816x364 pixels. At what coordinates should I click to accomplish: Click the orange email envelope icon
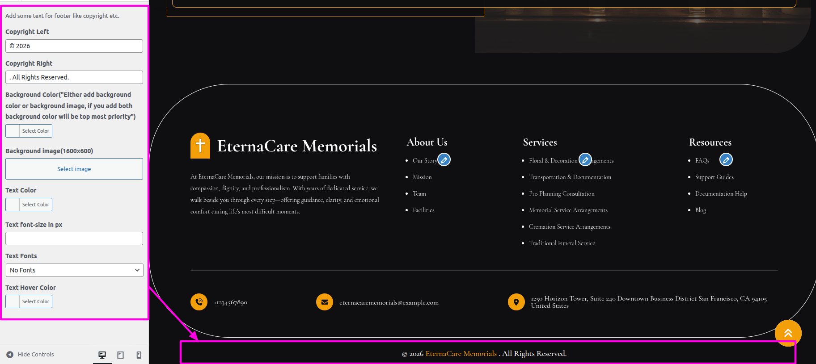(325, 302)
